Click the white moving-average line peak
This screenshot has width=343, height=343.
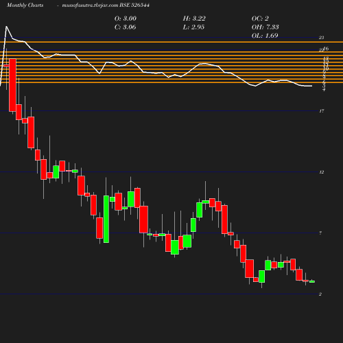6,27
